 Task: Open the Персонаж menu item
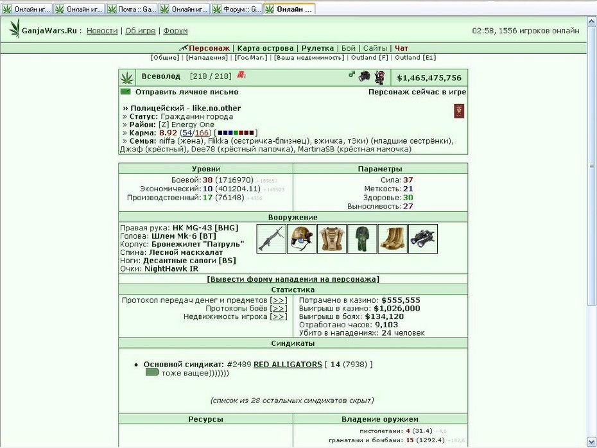click(x=209, y=48)
